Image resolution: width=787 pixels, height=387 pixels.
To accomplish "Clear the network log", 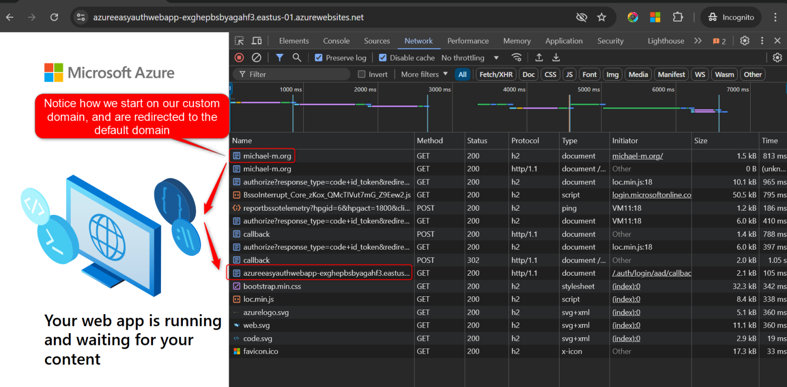I will [257, 57].
